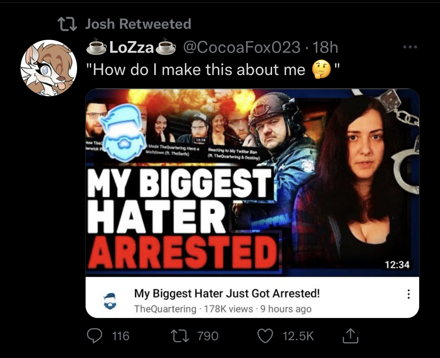Open the Josh Retweeted label
The image size is (440, 358).
coord(138,24)
